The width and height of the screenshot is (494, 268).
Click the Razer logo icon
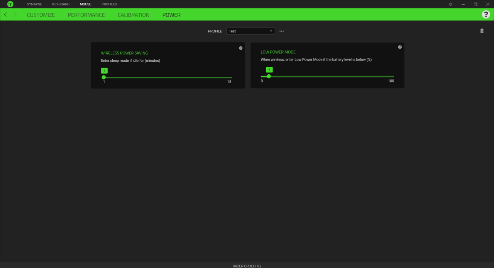tap(10, 4)
